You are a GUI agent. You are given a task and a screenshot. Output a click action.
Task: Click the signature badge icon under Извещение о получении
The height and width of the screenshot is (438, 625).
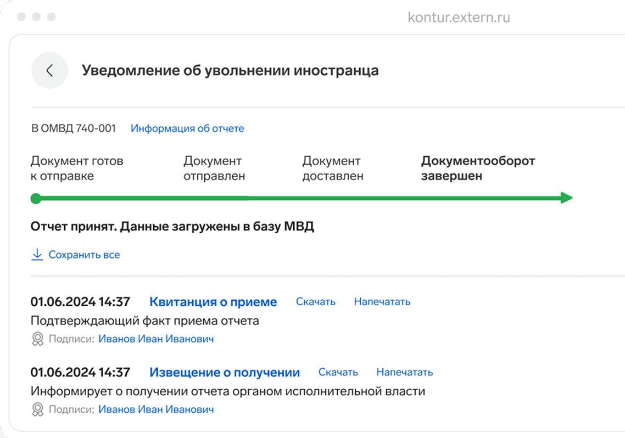point(37,409)
